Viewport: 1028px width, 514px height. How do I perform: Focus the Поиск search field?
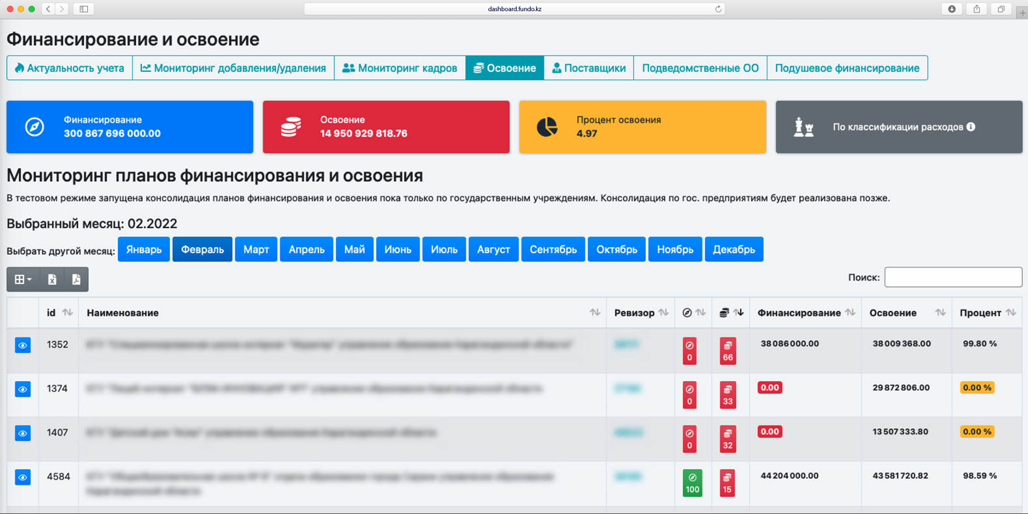953,277
